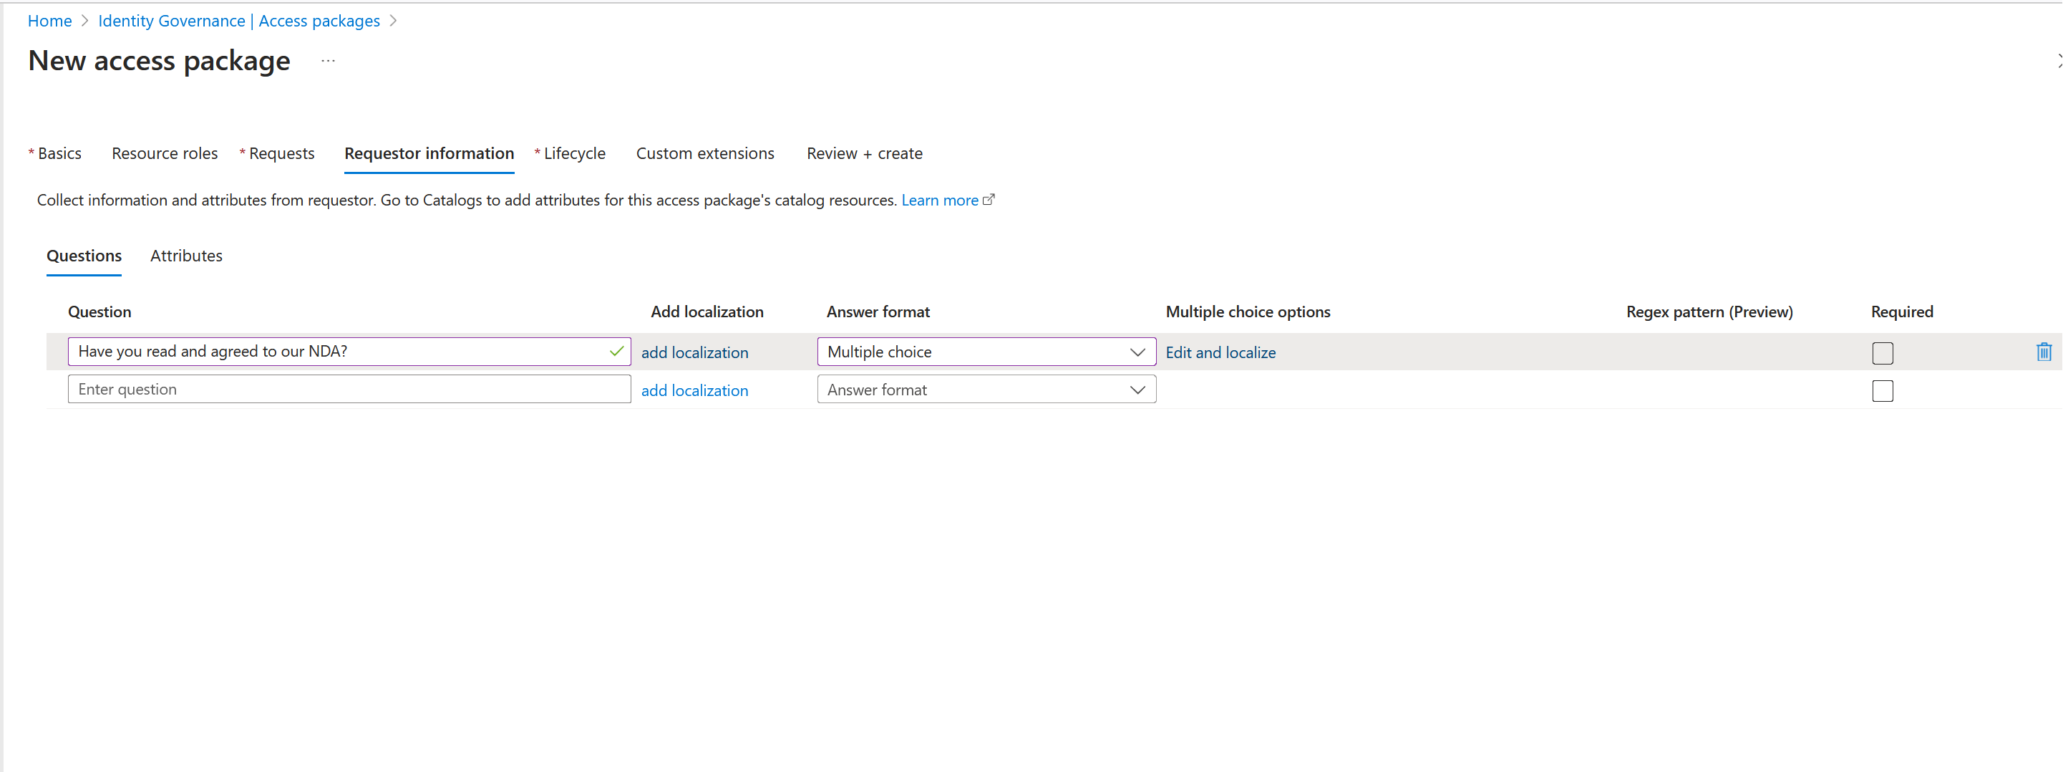Screen dimensions: 2063x772
Task: Open the Learn more link
Action: pyautogui.click(x=939, y=201)
